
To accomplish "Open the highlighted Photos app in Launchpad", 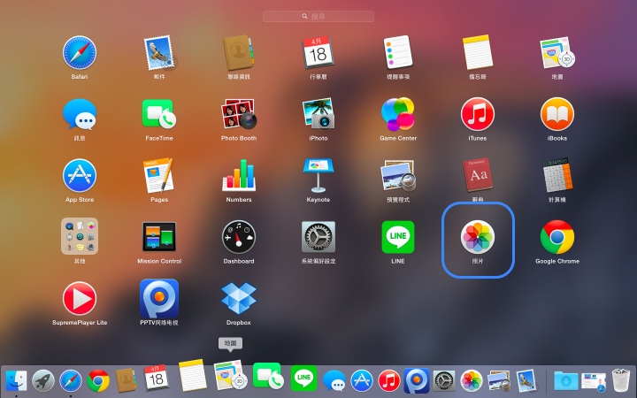I will [478, 237].
